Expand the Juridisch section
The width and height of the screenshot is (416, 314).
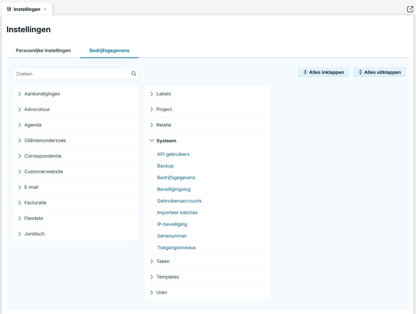coord(76,234)
